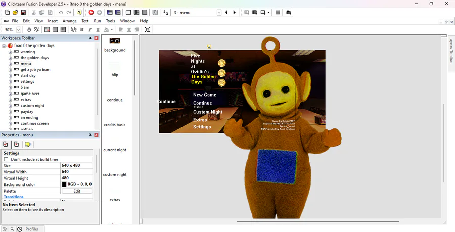Collapse the fnao 0 the golden days tree
The image size is (455, 232).
(4, 46)
